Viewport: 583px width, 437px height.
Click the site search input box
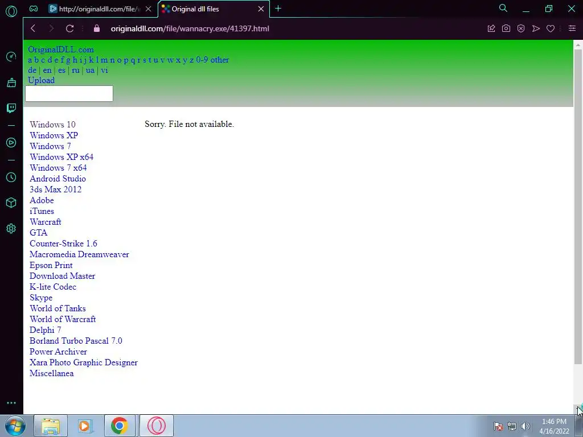click(x=69, y=94)
